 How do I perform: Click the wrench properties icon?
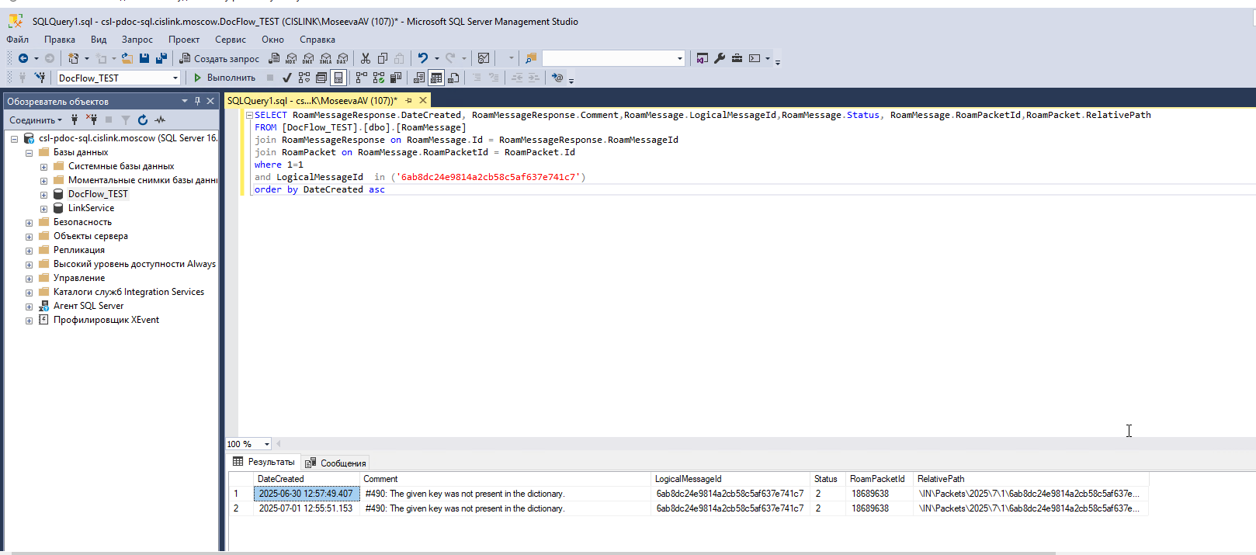pos(720,58)
